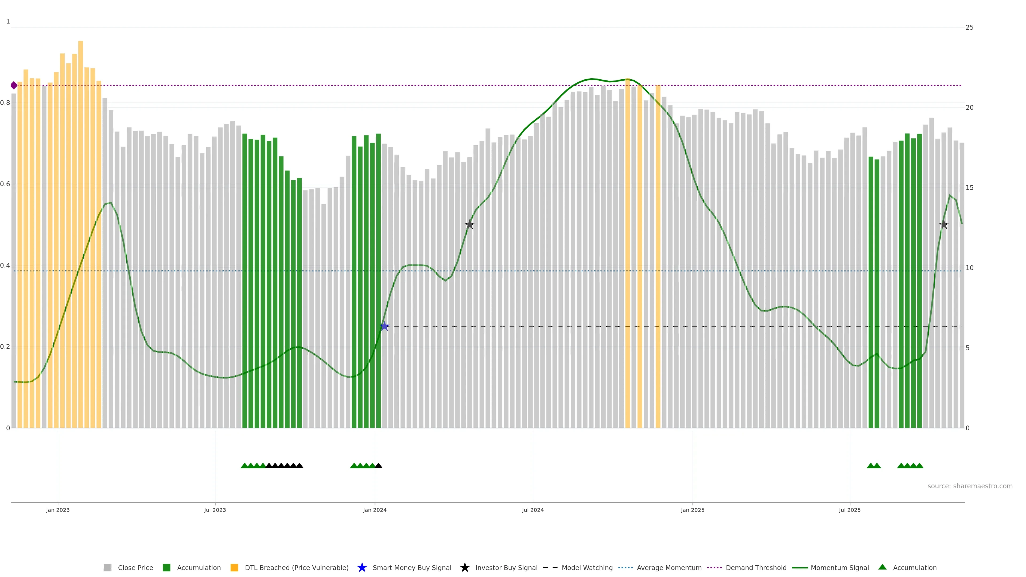
Task: Click the green Accumulation legend square
Action: 166,568
